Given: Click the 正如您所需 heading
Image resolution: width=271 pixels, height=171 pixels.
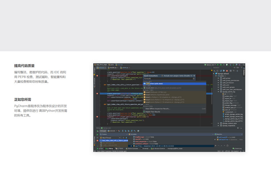Looking at the screenshot, I should click(x=23, y=100).
